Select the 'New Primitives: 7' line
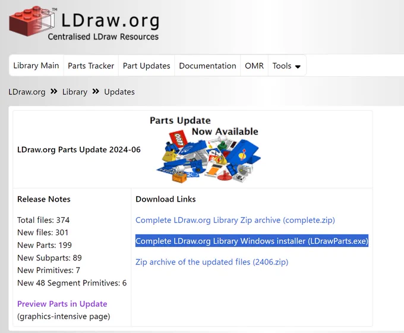This screenshot has height=333, width=404. [x=49, y=270]
